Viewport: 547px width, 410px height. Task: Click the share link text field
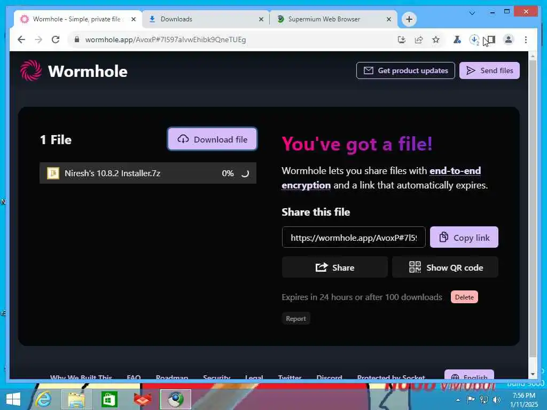(354, 238)
